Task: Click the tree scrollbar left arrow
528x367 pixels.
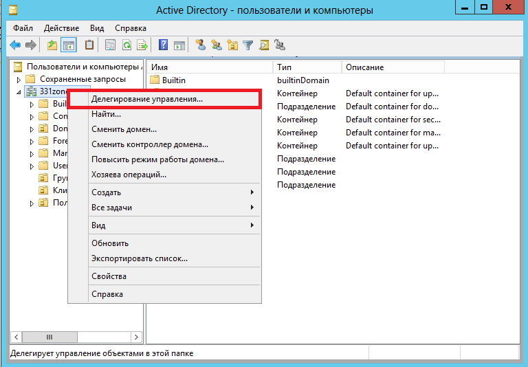Action: 16,337
